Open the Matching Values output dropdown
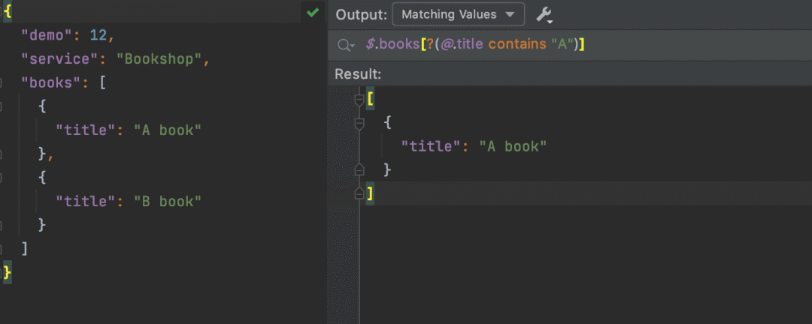 tap(459, 14)
